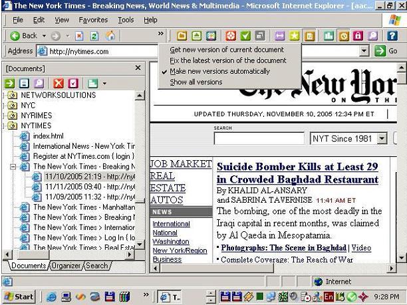Open the view-layout dropdown arrow in Documents panel
407x305 pixels.
(x=104, y=83)
